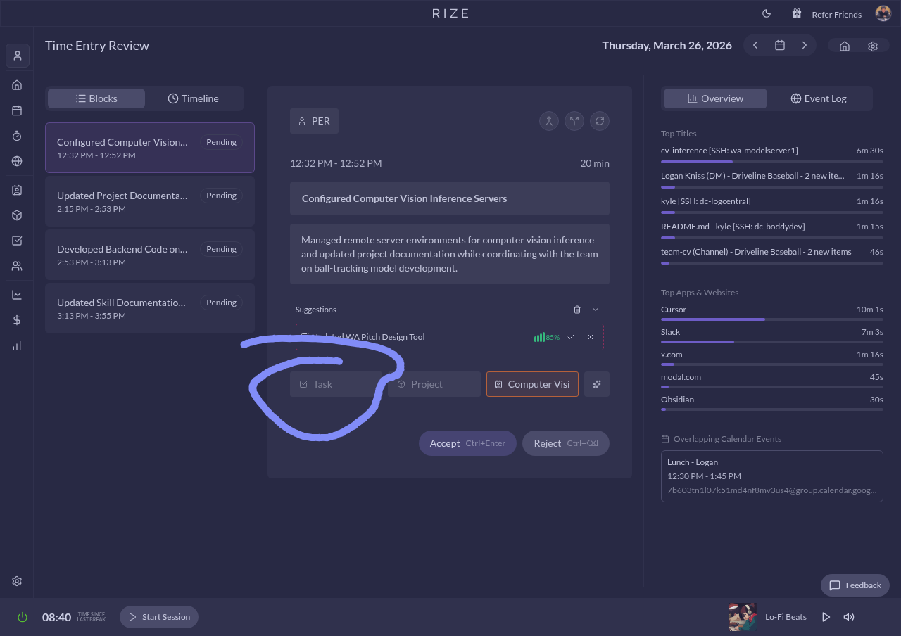Toggle dark mode moon icon
Image resolution: width=901 pixels, height=636 pixels.
pos(767,14)
